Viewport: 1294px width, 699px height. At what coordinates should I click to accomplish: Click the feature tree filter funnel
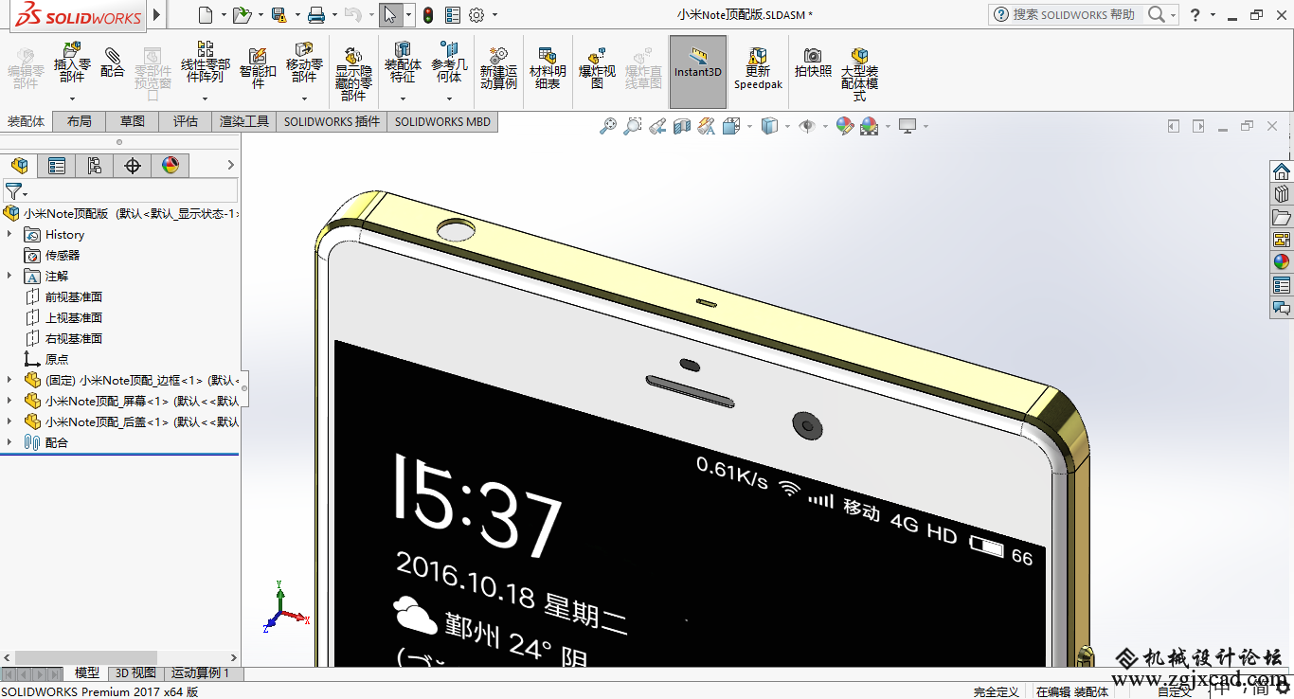click(x=12, y=191)
